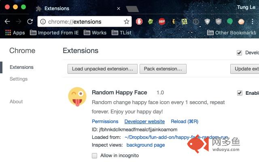Viewport: 259px width, 162px height.
Task: Click the Random Happy Face extension title
Action: 119,92
